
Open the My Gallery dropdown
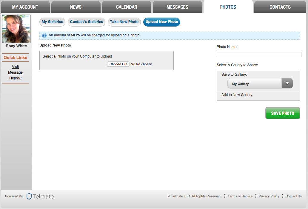pos(260,84)
